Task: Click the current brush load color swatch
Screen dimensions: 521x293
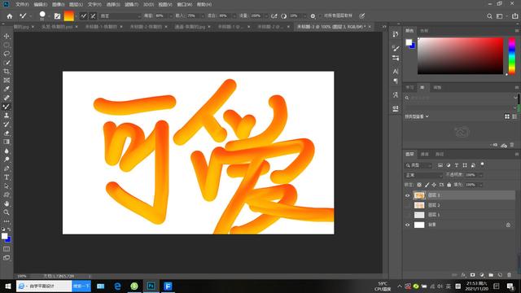Action: tap(68, 16)
